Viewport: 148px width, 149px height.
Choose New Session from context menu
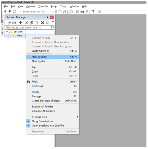pos(52,57)
